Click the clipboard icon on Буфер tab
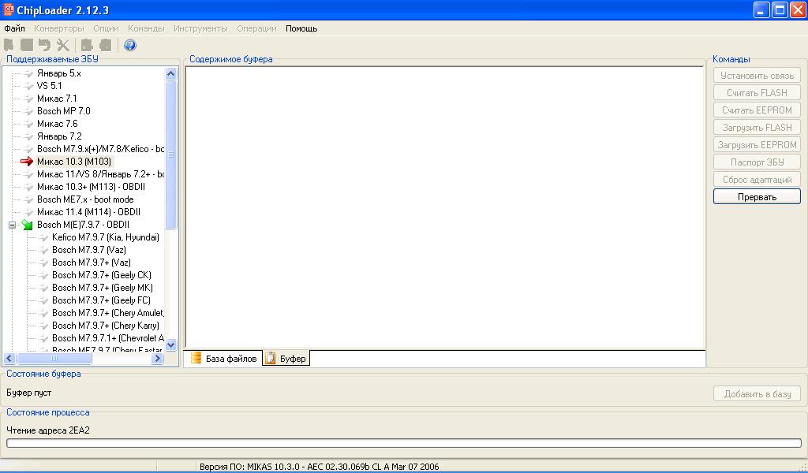 (271, 358)
